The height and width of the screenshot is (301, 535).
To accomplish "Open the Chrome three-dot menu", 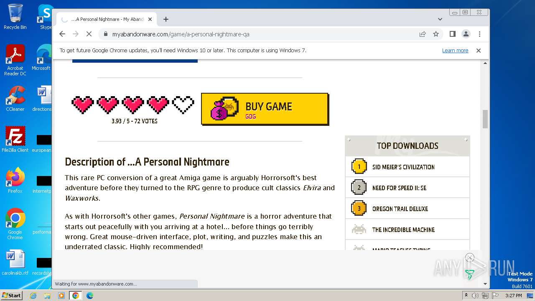I will (x=479, y=34).
